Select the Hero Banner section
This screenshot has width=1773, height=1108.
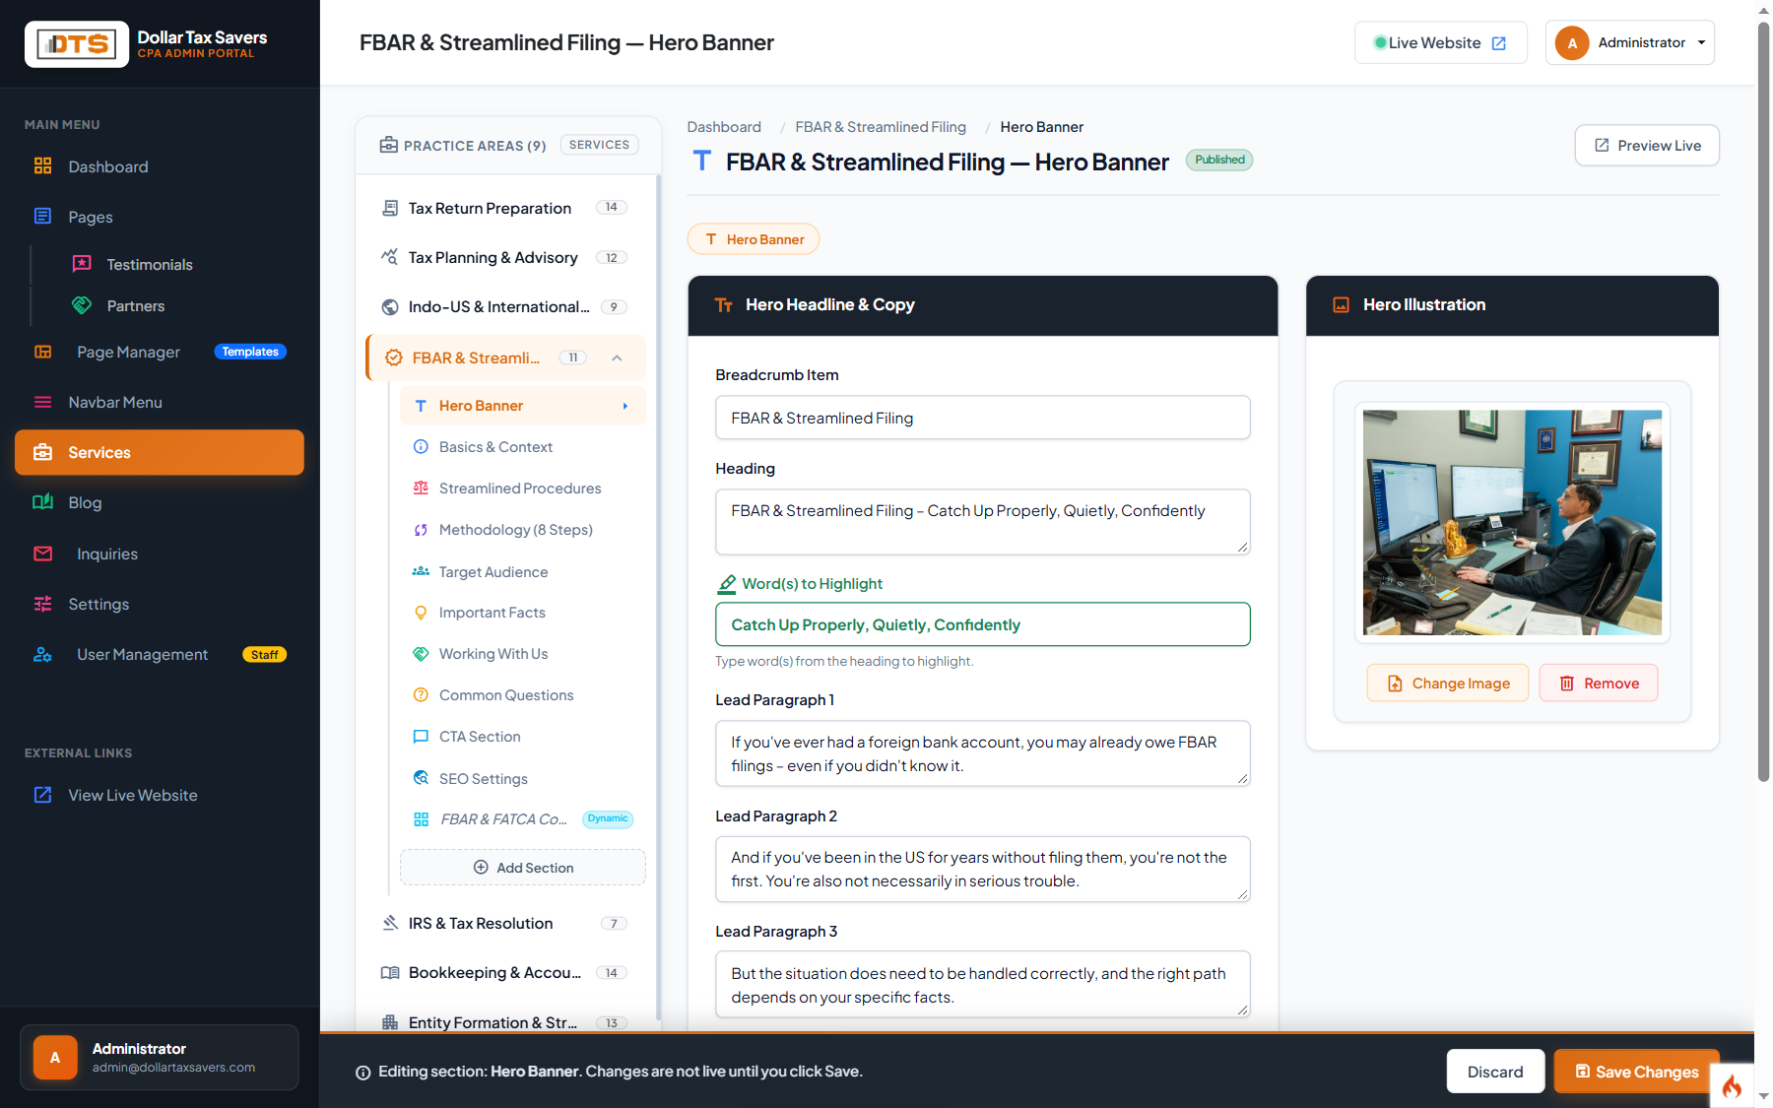(522, 406)
